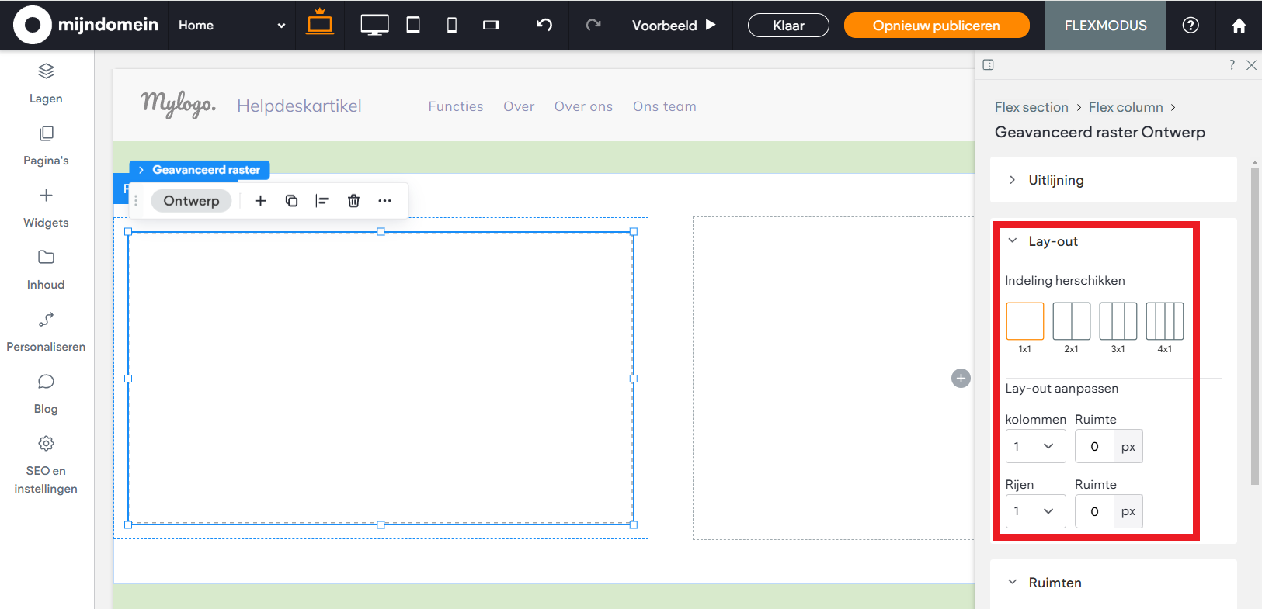Click px unit next to kolommen Ruimte
The height and width of the screenshot is (609, 1262).
(x=1128, y=446)
